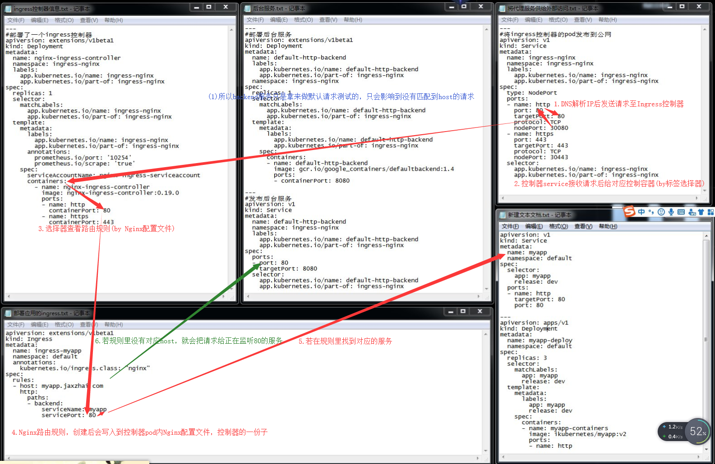
Task: Click the Sogou input method S logo
Action: pos(629,211)
